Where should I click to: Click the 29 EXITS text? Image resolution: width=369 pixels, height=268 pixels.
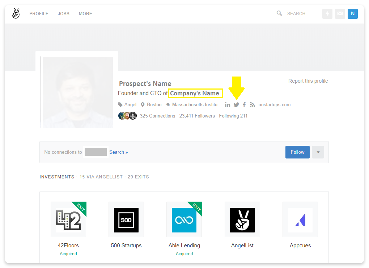click(x=138, y=177)
